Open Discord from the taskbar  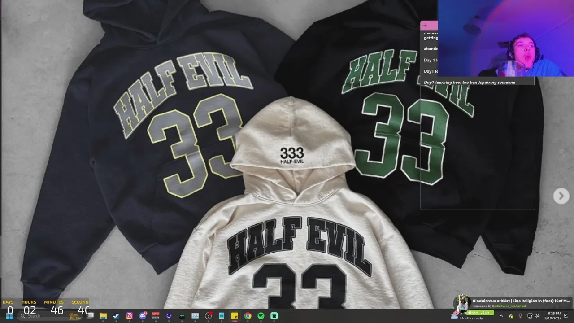(143, 316)
